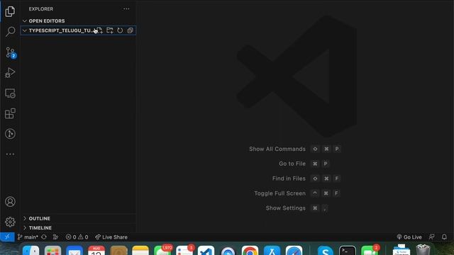Open Explorer's Views and More Actions menu
The image size is (454, 255).
tap(126, 9)
